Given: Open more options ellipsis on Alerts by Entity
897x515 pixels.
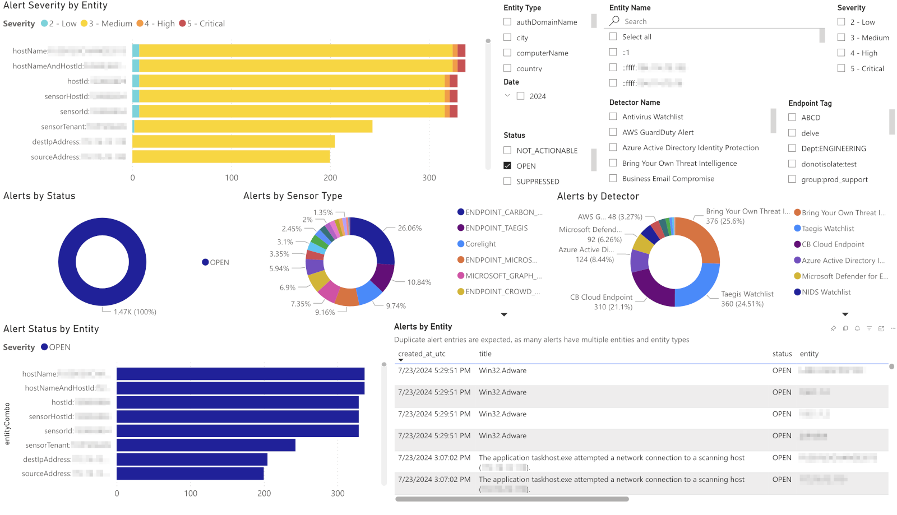Looking at the screenshot, I should click(x=893, y=328).
